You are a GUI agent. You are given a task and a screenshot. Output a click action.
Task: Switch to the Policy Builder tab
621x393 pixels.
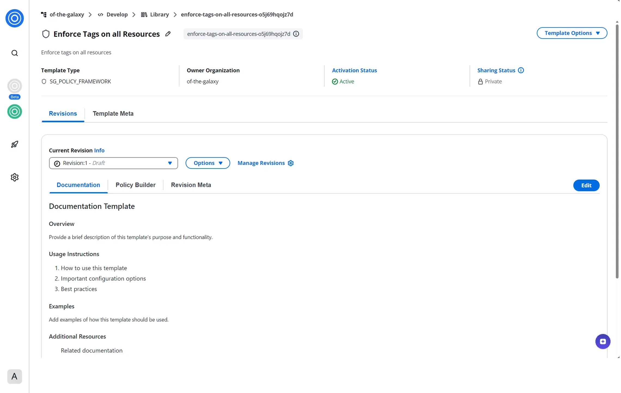tap(135, 185)
